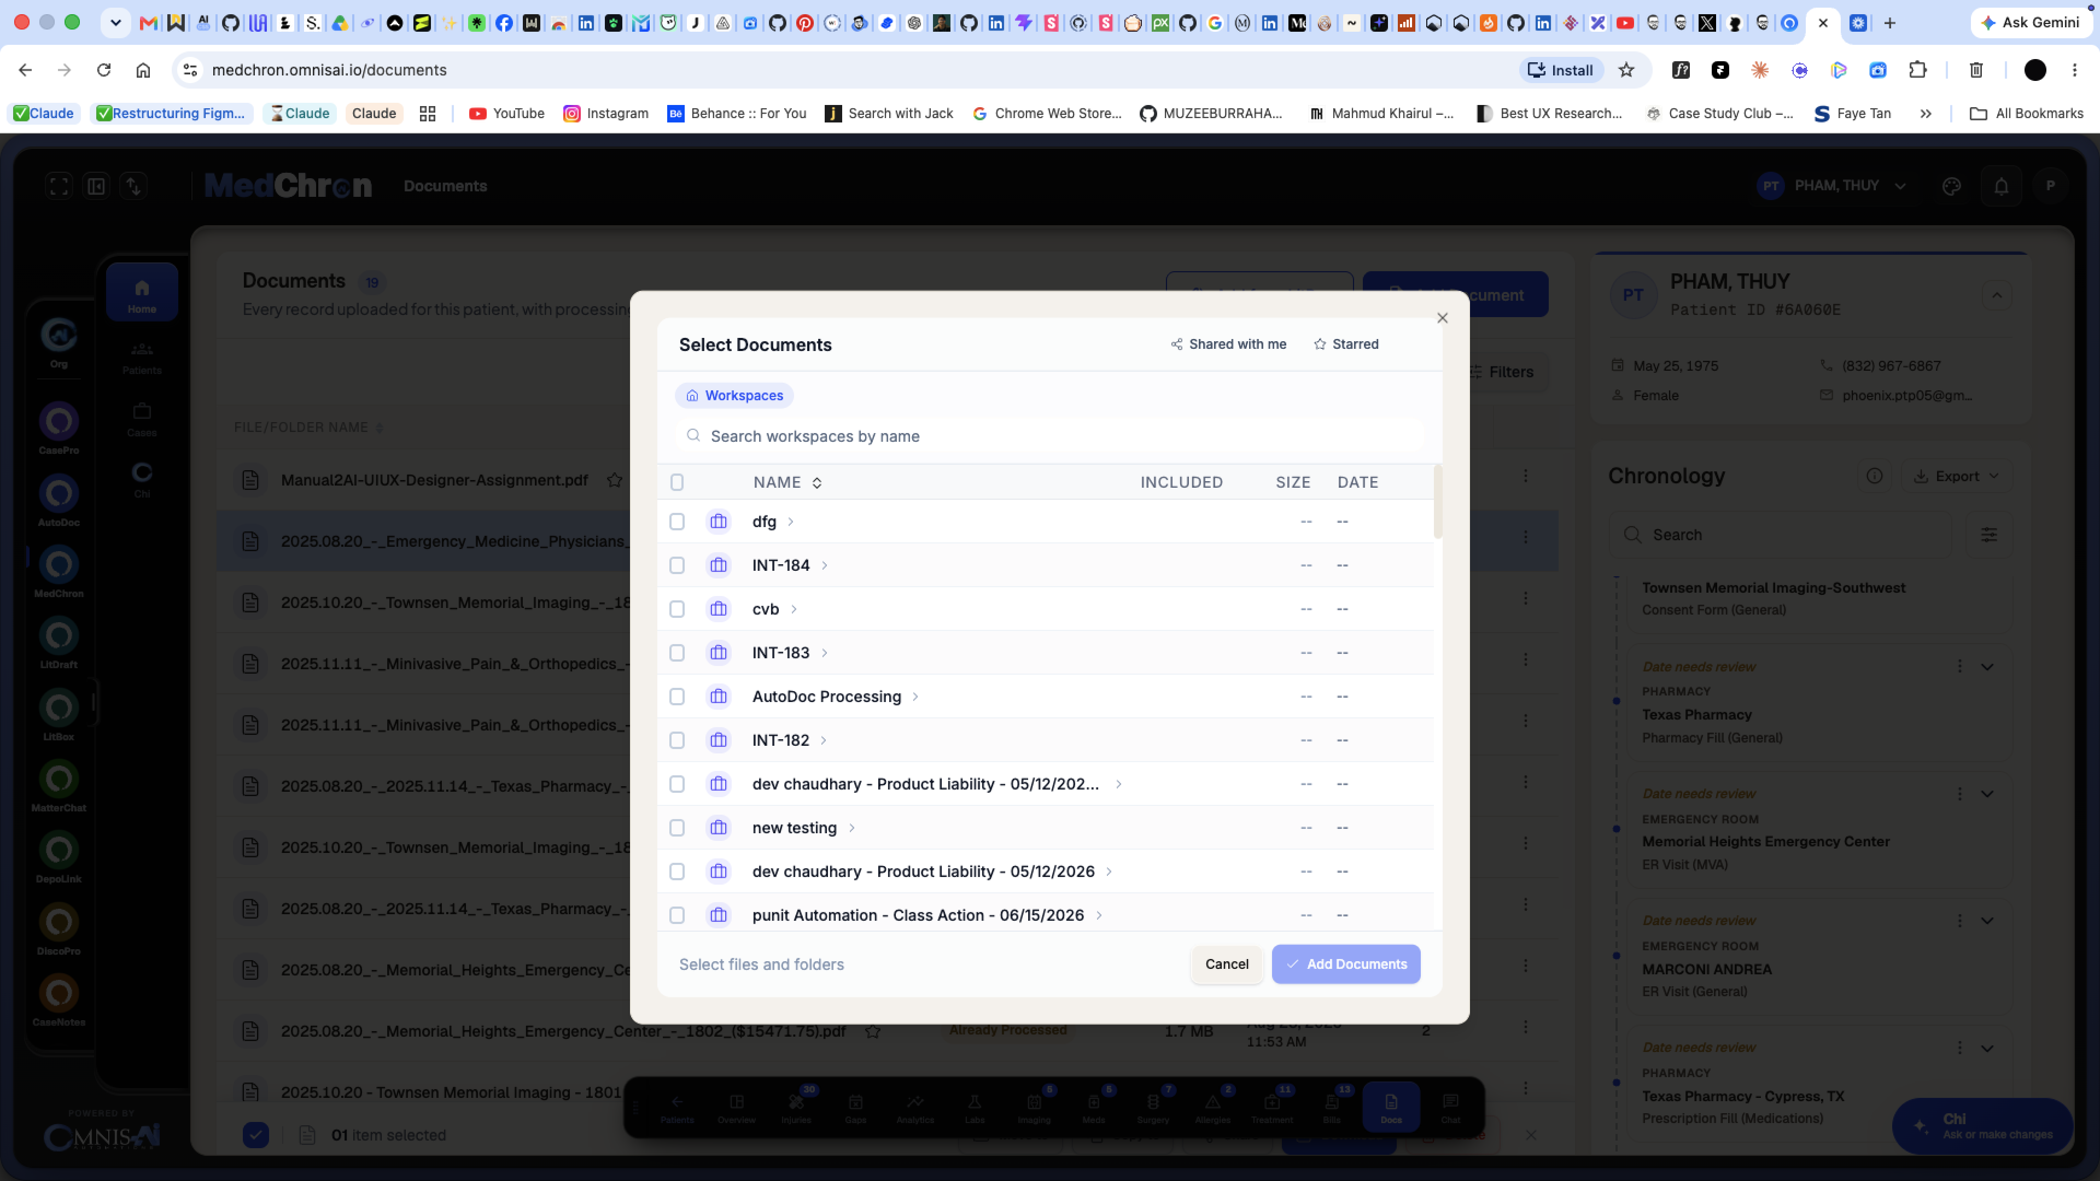This screenshot has height=1181, width=2100.
Task: Open the Cases sidebar item
Action: 142,419
